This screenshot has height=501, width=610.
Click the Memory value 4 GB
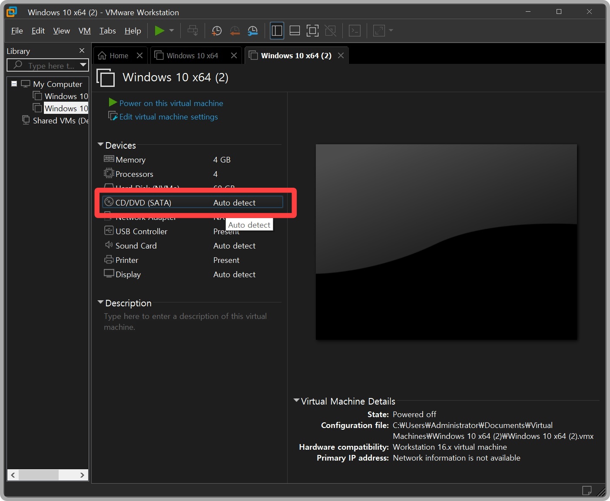(222, 159)
